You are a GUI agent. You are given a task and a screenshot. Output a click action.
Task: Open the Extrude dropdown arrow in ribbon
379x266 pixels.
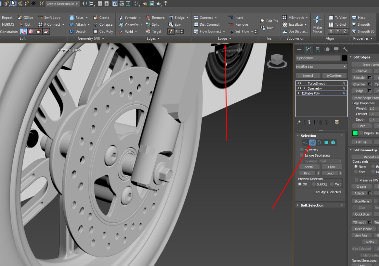[139, 18]
